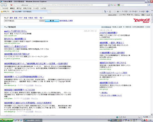Open the ツール(O) command bar dropdown

click(x=142, y=11)
